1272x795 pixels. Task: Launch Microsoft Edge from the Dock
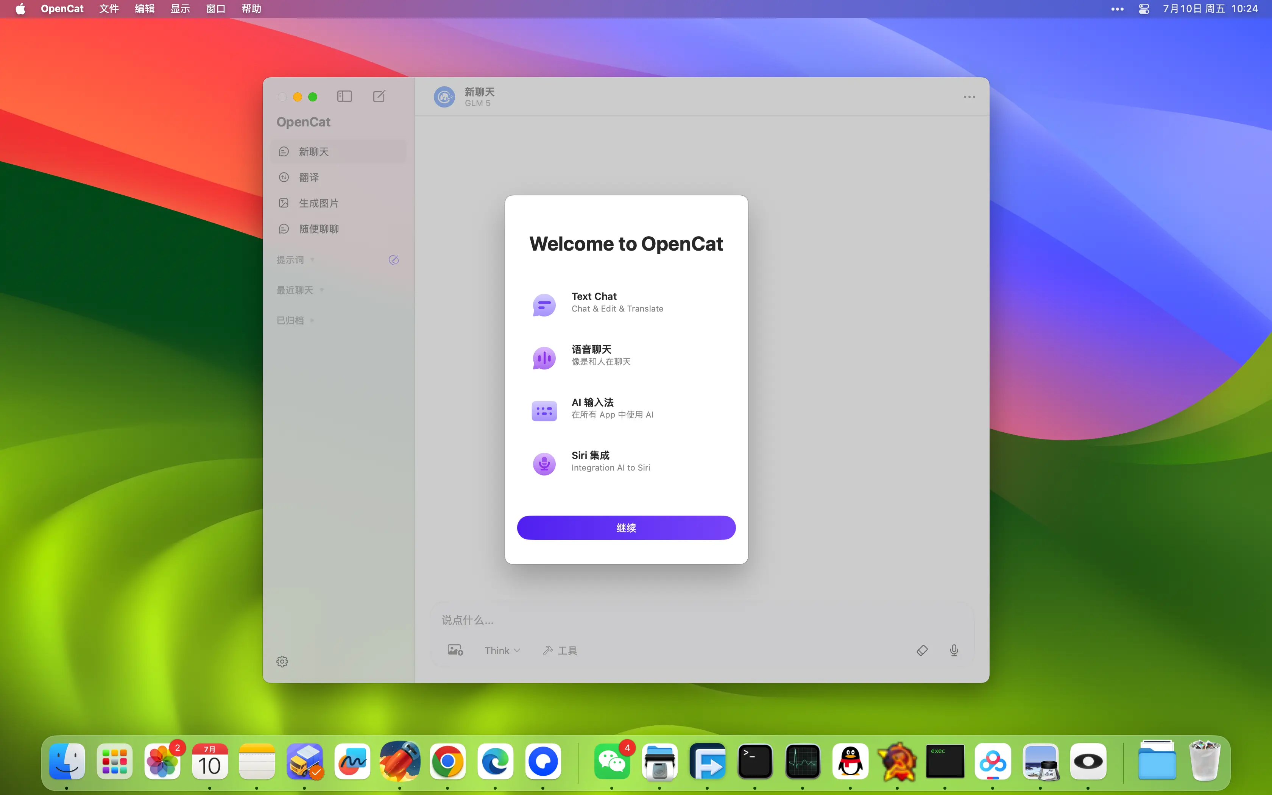(x=495, y=761)
